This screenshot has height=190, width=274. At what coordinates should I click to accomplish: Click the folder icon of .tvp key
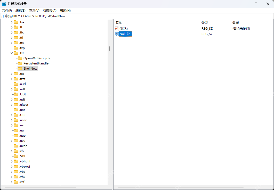pos(16,48)
